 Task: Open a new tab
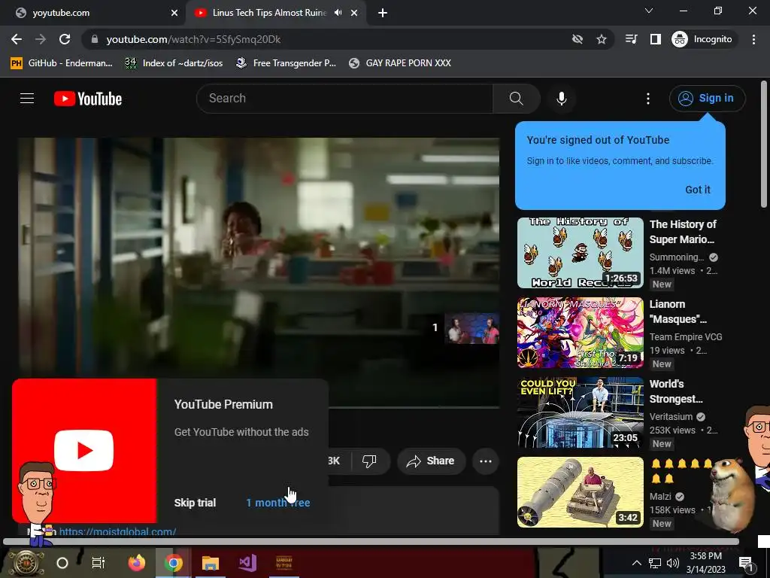(x=383, y=13)
